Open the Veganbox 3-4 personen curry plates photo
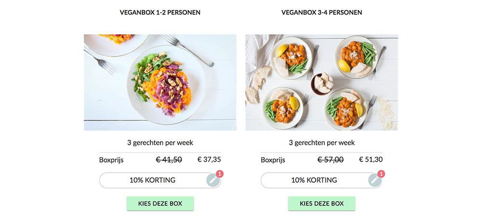 [321, 82]
